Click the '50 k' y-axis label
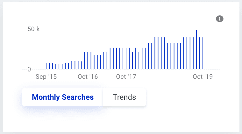 [x=33, y=29]
